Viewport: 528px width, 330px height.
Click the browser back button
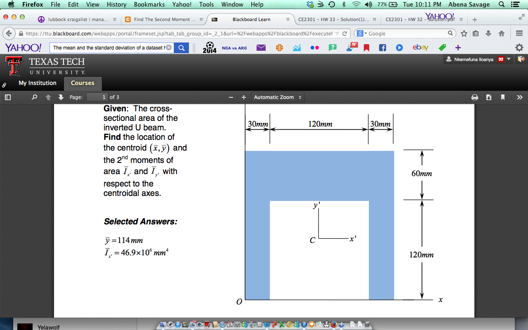(9, 33)
